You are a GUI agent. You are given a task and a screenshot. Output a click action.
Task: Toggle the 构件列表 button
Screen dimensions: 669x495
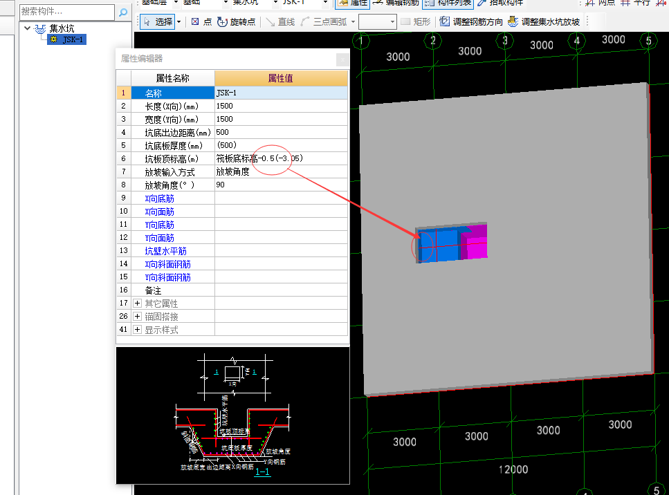[448, 3]
